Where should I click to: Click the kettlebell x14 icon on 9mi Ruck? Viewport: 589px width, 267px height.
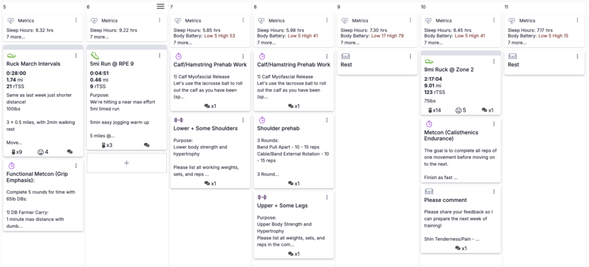click(x=430, y=110)
